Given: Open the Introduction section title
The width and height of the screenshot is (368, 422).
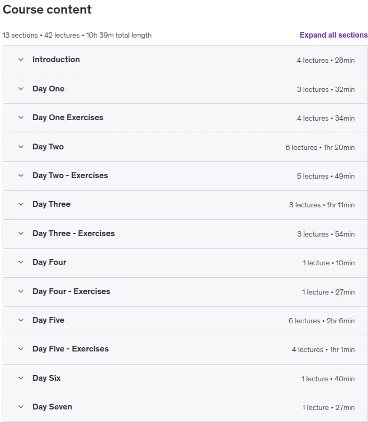Looking at the screenshot, I should pos(56,60).
